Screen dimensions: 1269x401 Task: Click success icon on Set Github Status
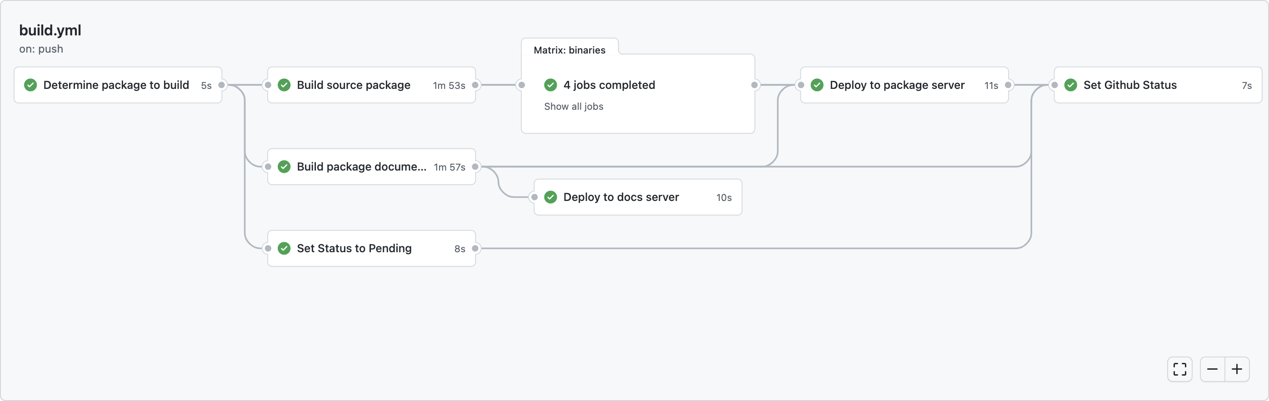[1070, 85]
